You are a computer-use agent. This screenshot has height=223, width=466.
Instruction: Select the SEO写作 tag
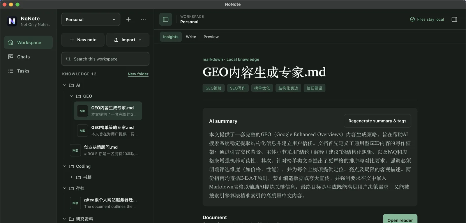pos(238,88)
